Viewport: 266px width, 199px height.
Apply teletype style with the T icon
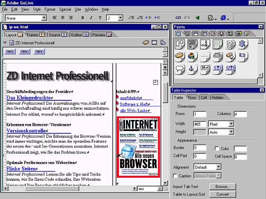(100, 18)
